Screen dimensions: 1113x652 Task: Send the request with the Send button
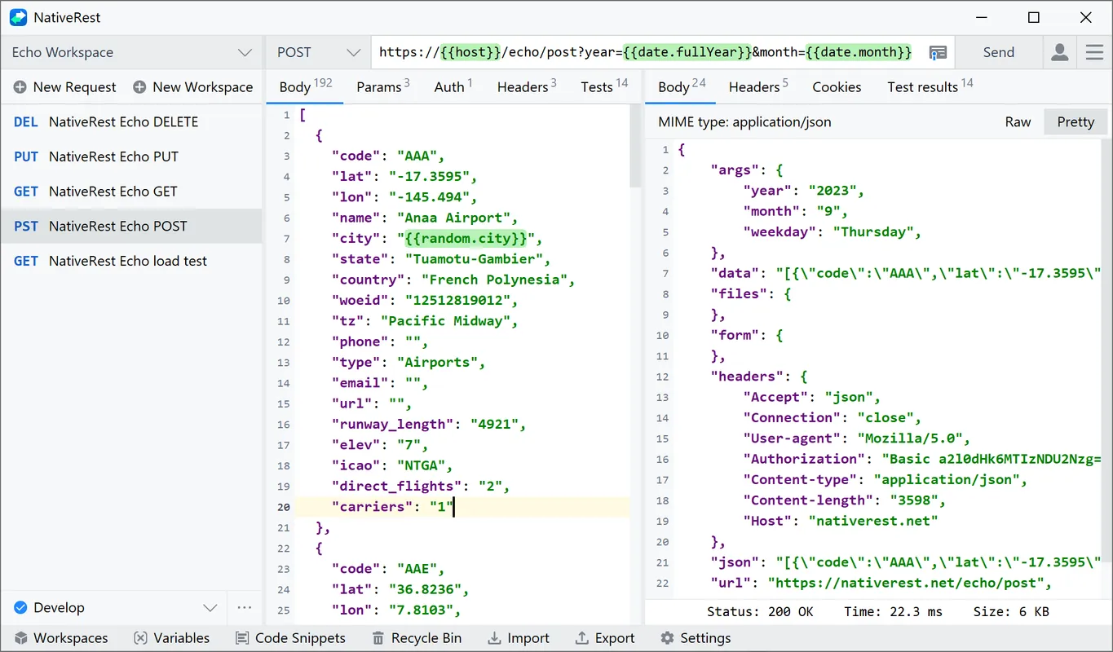998,51
